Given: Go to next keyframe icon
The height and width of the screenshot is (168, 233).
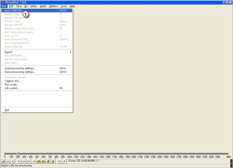Looking at the screenshot, I should pos(44,161).
